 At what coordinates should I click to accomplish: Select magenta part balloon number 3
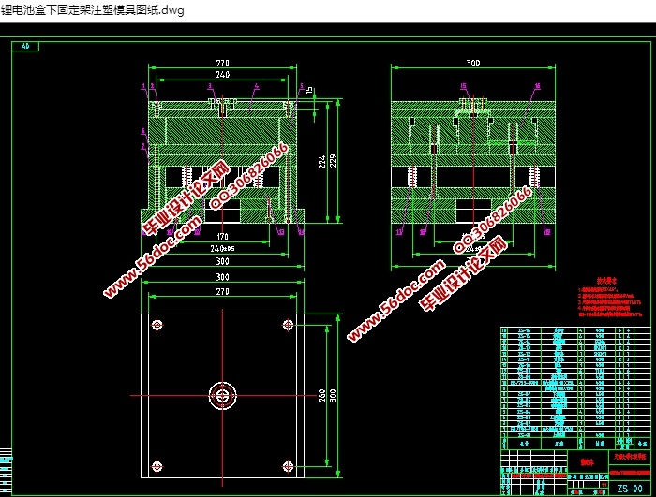point(210,86)
